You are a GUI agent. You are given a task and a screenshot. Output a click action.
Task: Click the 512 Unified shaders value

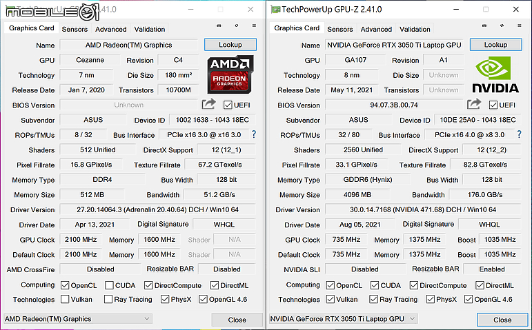(x=98, y=149)
